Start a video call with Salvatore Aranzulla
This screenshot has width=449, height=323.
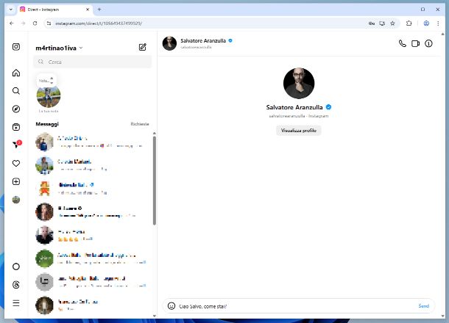point(415,43)
